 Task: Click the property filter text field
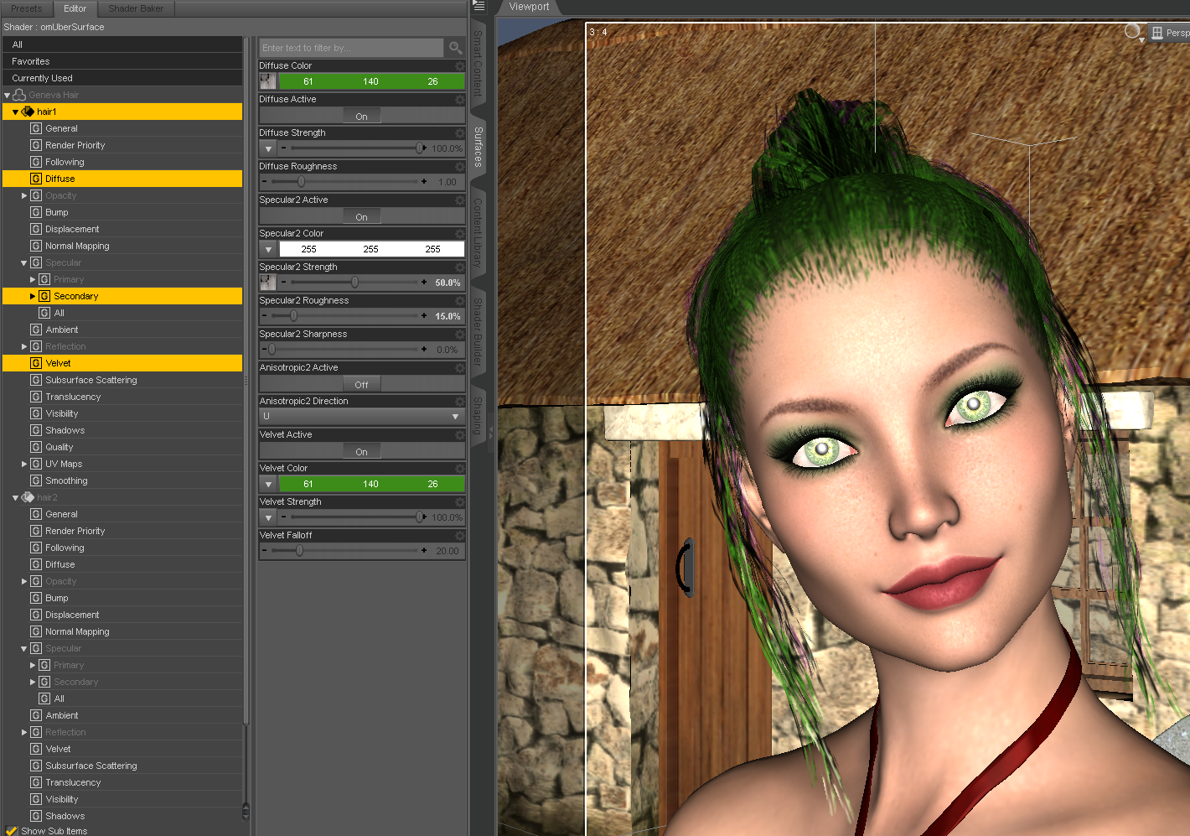351,48
